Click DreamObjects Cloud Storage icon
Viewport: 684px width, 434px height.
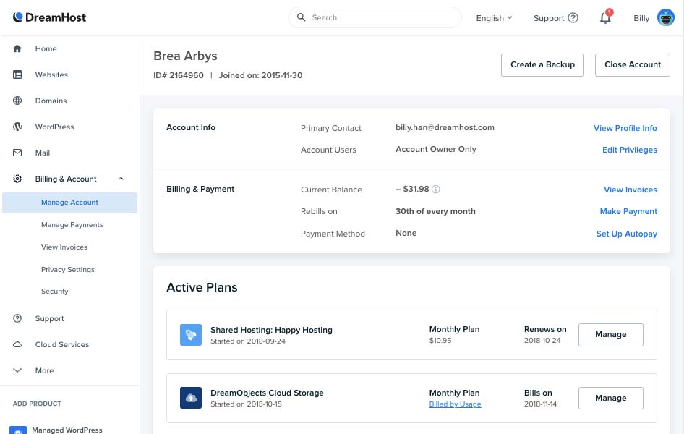pyautogui.click(x=191, y=398)
